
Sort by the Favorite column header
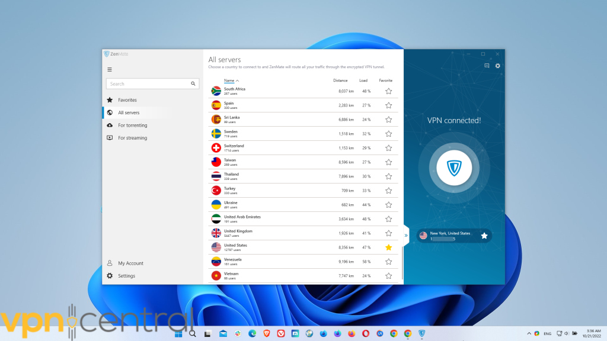(385, 81)
